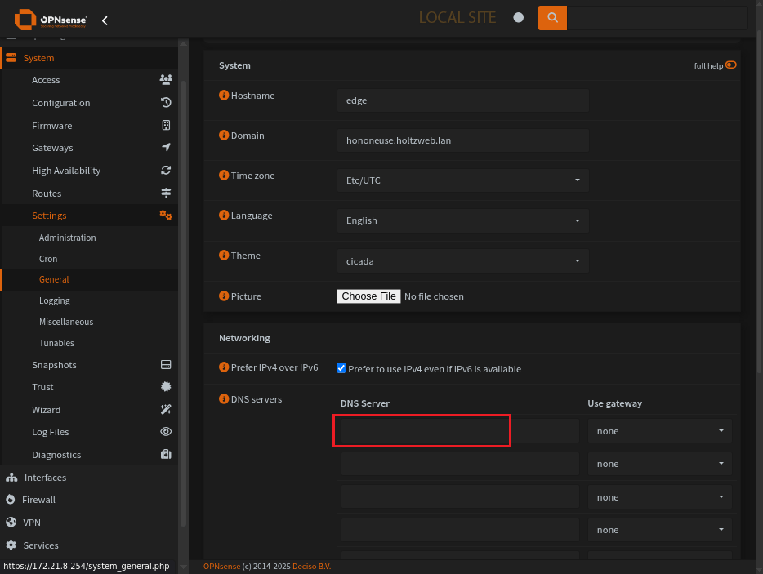This screenshot has width=763, height=574.
Task: Click the Firmware building icon
Action: (x=166, y=126)
